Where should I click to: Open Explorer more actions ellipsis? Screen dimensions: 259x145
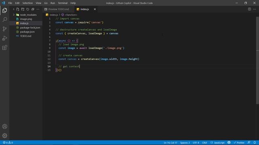coord(38,9)
